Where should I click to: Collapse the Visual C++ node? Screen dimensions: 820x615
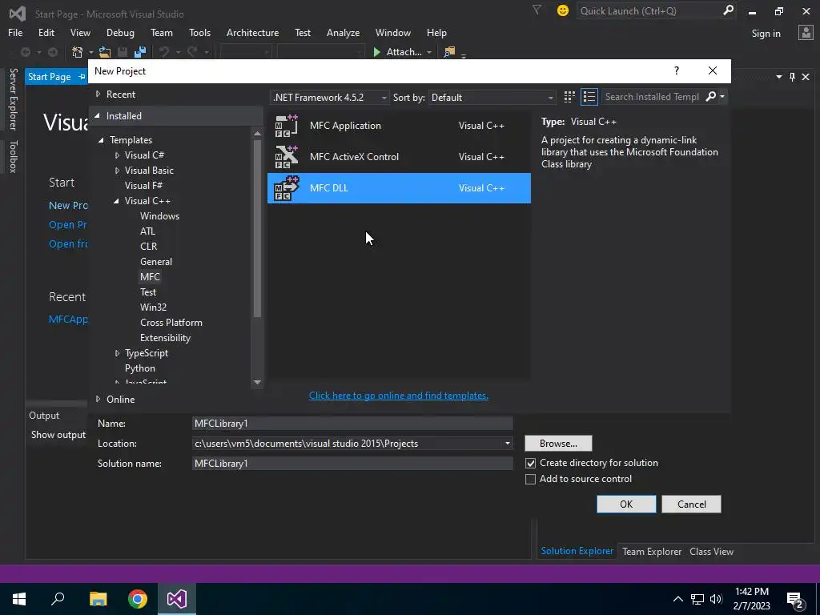pyautogui.click(x=116, y=201)
